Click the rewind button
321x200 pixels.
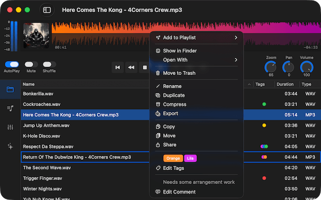tap(131, 67)
